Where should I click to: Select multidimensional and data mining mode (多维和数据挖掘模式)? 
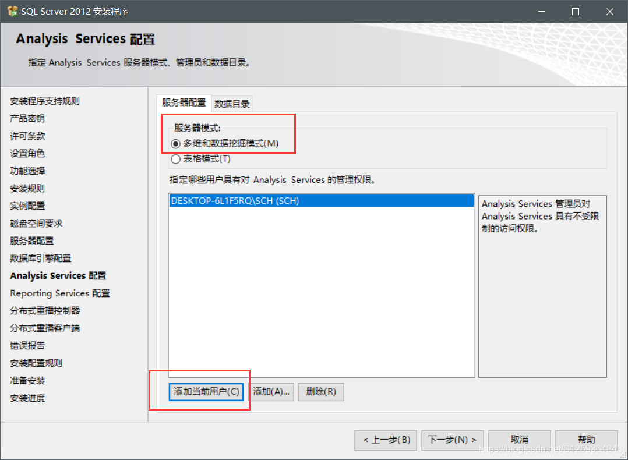tap(225, 143)
